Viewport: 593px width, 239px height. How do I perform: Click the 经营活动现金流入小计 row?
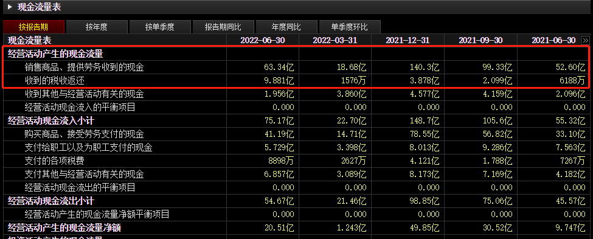[x=297, y=120]
